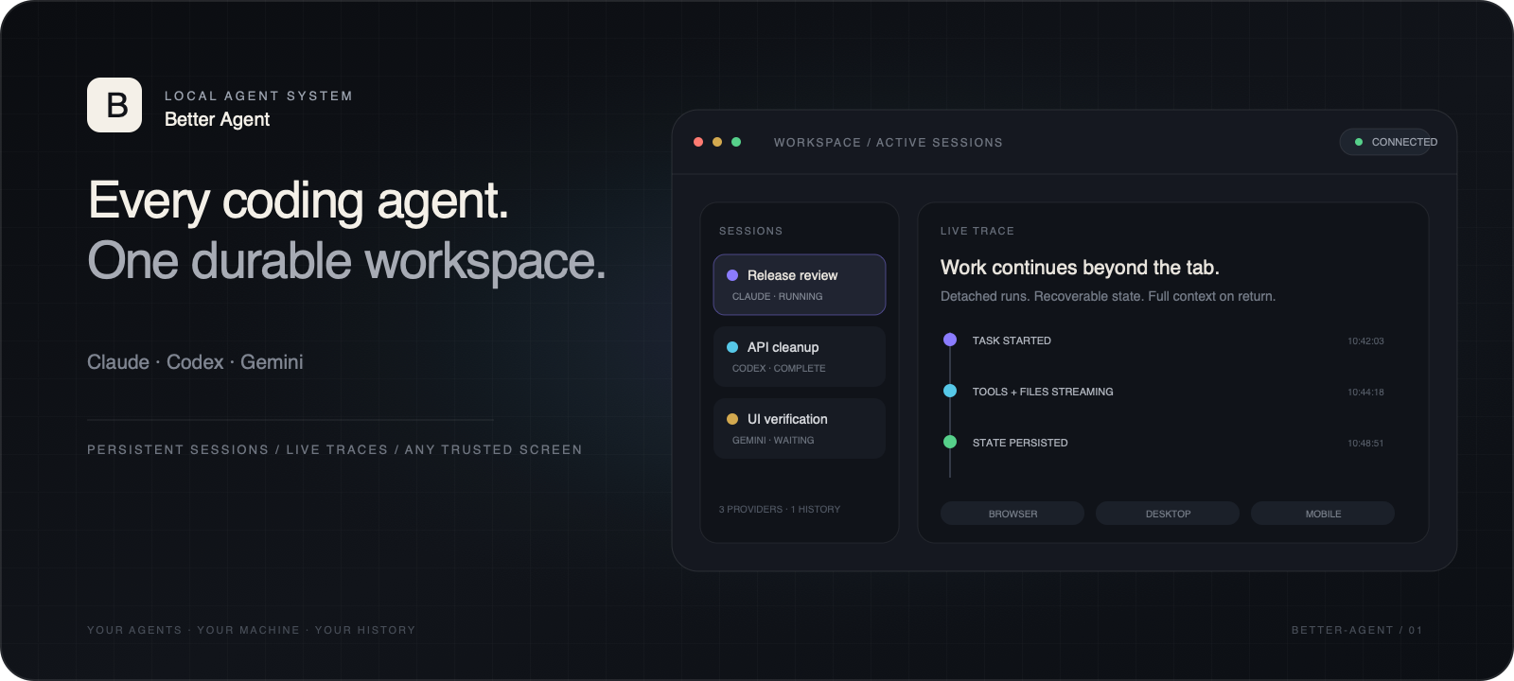Click the 10:44:18 timestamp

click(x=1365, y=392)
